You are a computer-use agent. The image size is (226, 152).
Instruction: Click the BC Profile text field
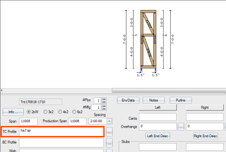pos(61,143)
